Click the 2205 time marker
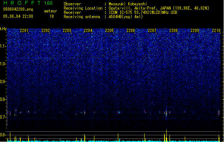The width and height of the screenshot is (224, 142). 109,31
